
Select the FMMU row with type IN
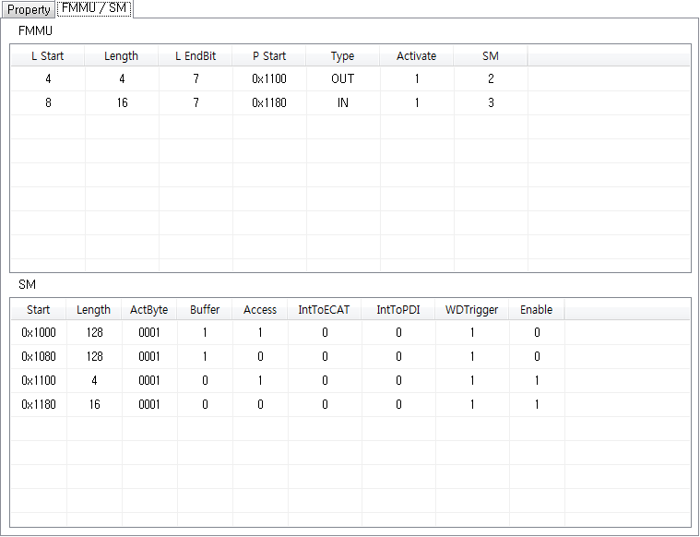pos(342,103)
